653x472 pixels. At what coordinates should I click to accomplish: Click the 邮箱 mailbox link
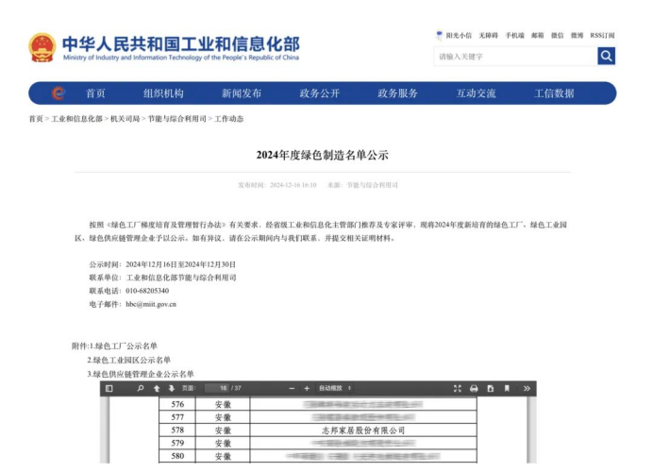(x=538, y=36)
